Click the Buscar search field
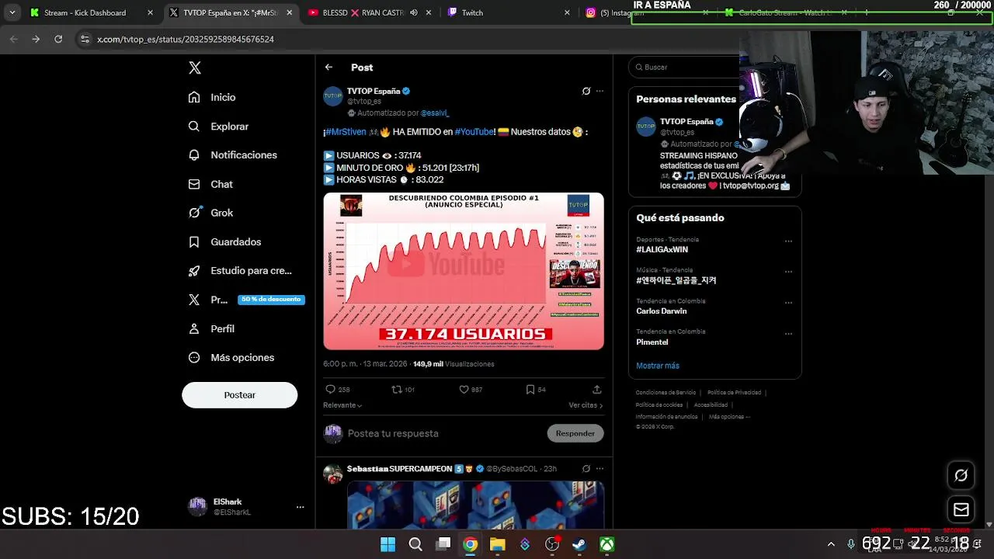 [683, 67]
